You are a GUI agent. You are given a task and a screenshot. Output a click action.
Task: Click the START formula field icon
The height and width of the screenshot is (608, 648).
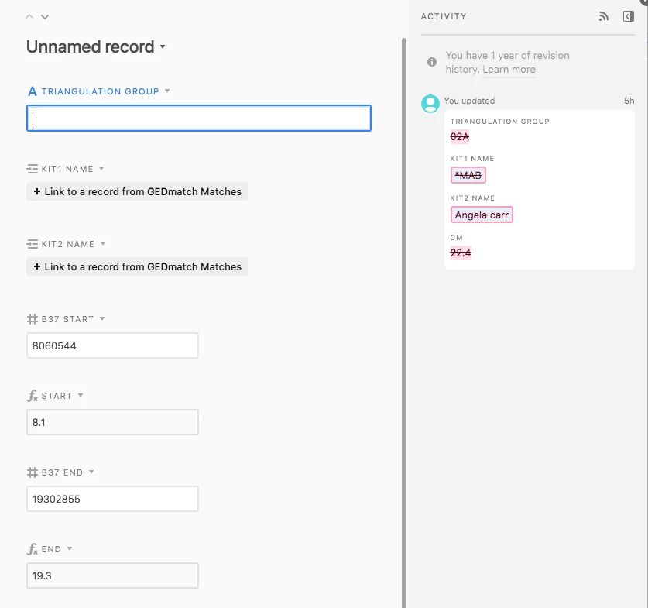pos(33,396)
